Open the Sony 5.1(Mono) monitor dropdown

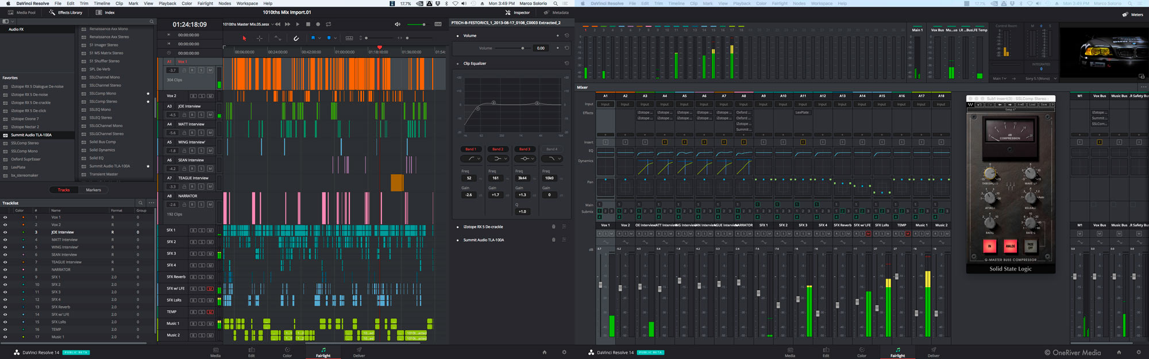tap(1041, 78)
